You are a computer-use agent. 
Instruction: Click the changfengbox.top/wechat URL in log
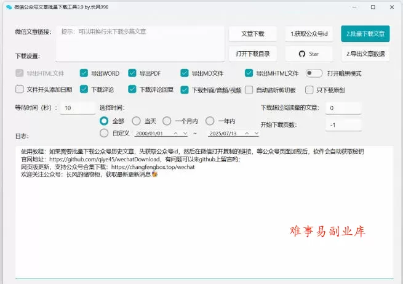coord(153,167)
